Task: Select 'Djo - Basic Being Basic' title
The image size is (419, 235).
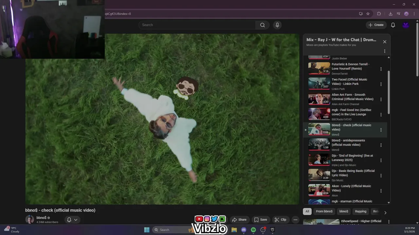Action: pyautogui.click(x=353, y=173)
